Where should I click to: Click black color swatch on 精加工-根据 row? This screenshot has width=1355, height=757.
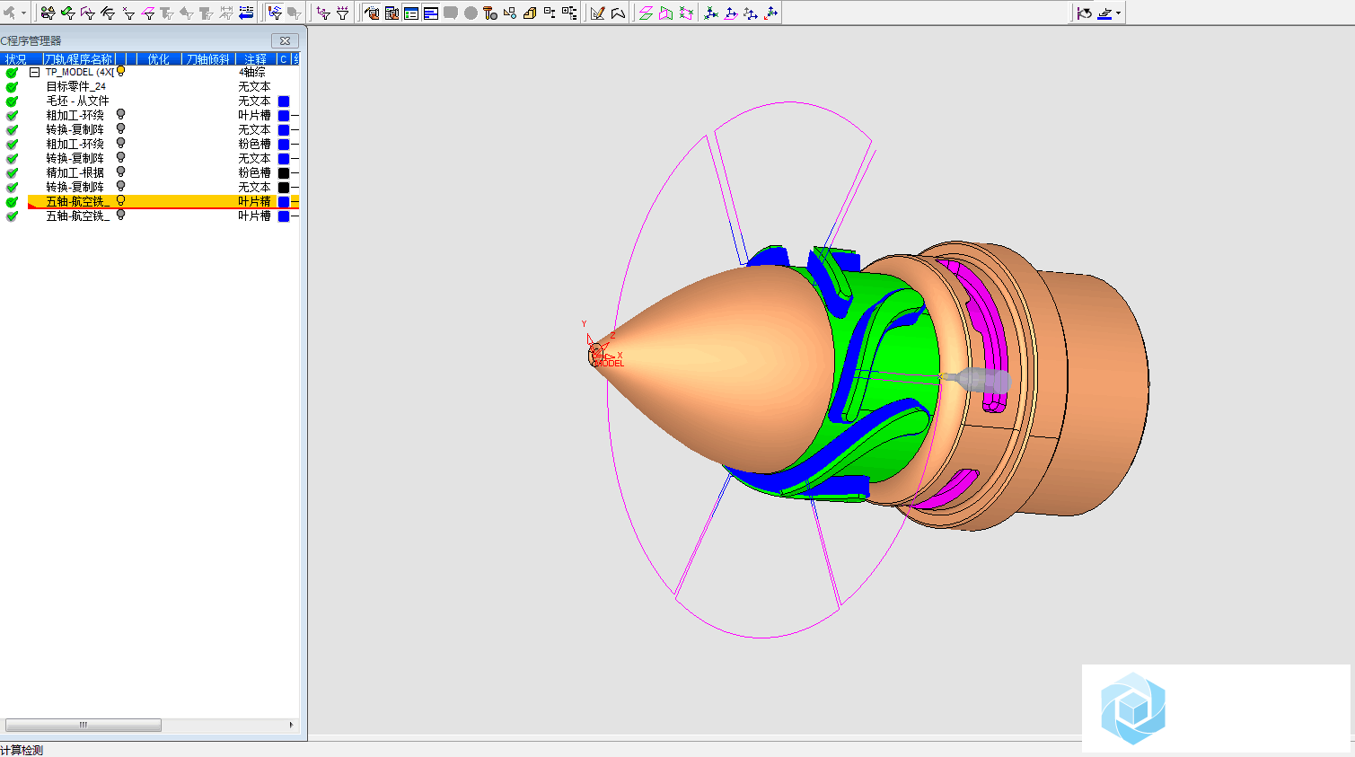(x=284, y=173)
